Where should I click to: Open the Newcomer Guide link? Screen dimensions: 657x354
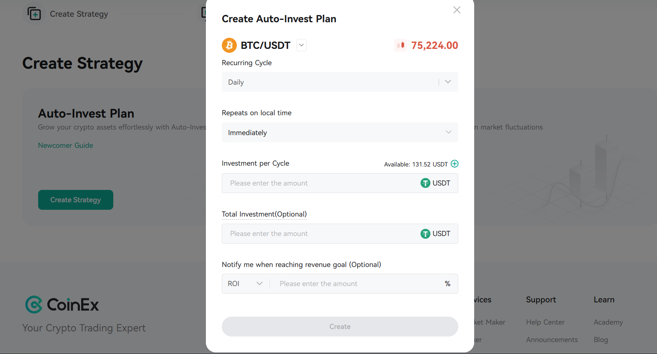(66, 145)
